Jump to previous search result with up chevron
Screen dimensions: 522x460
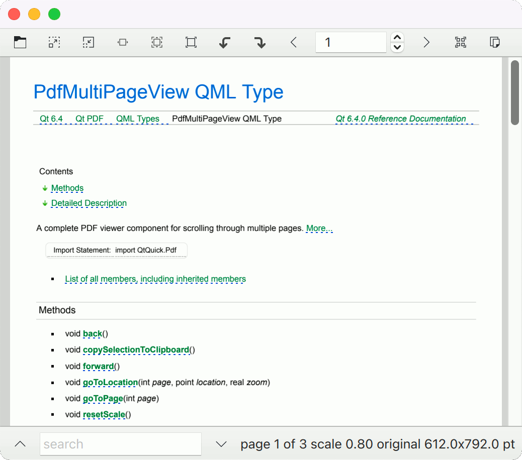tap(20, 444)
